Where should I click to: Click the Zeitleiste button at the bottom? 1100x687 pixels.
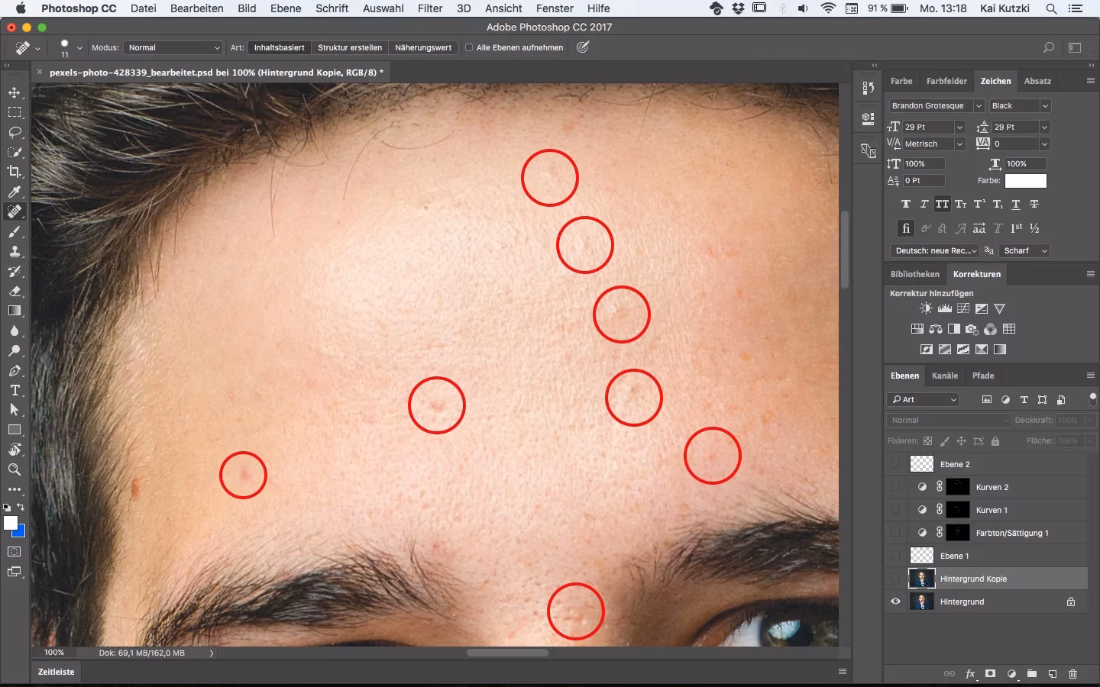[55, 672]
